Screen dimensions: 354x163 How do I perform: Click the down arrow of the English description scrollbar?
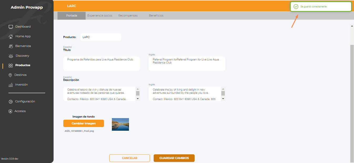(223, 99)
